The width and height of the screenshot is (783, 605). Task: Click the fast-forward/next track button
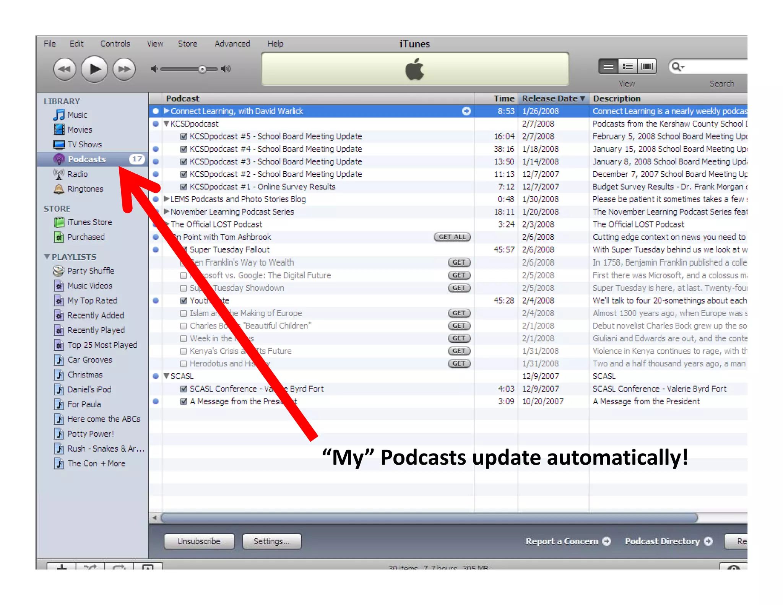pyautogui.click(x=124, y=69)
